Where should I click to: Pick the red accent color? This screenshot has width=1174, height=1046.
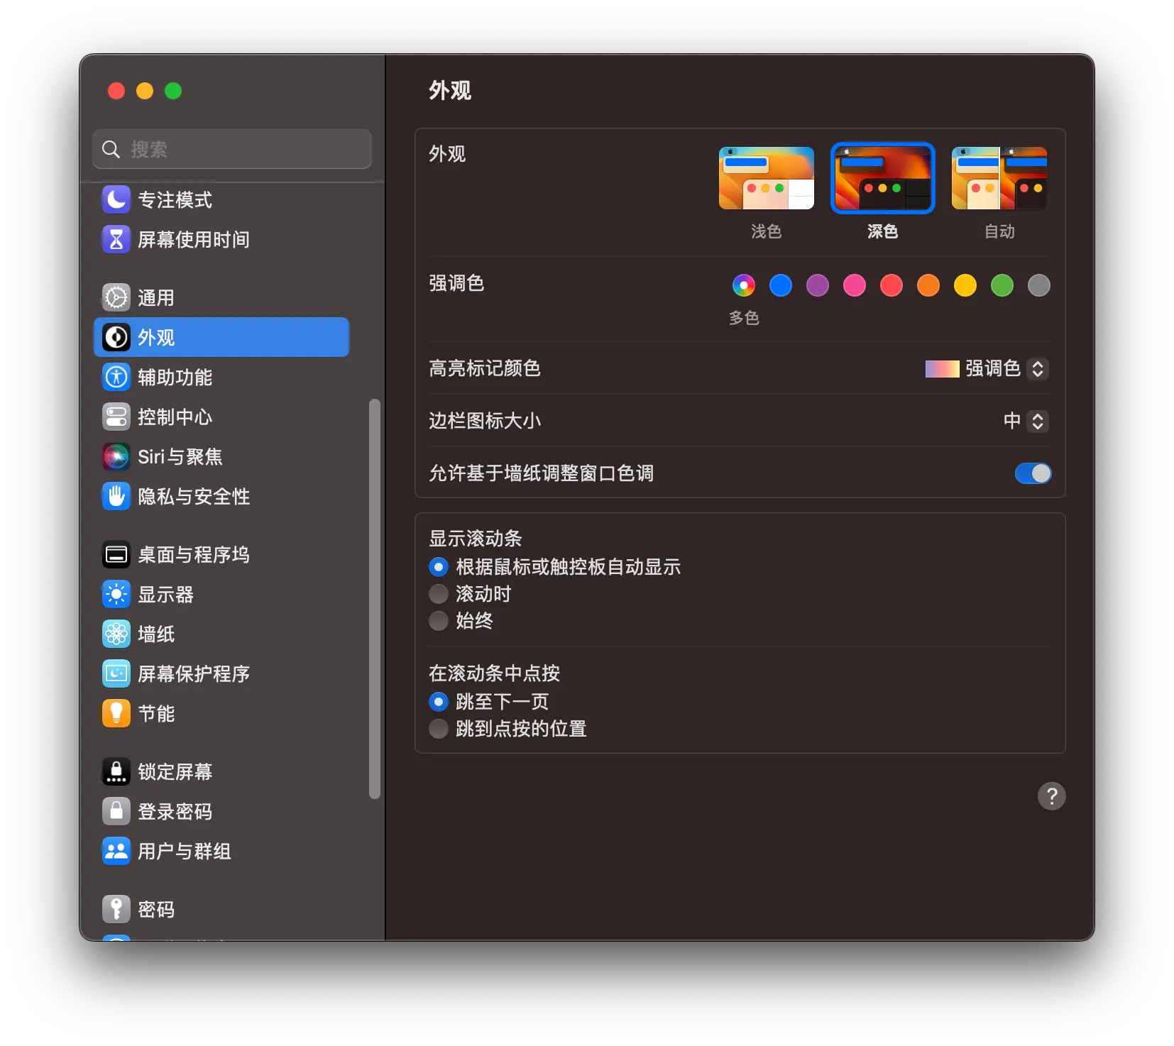click(x=892, y=285)
